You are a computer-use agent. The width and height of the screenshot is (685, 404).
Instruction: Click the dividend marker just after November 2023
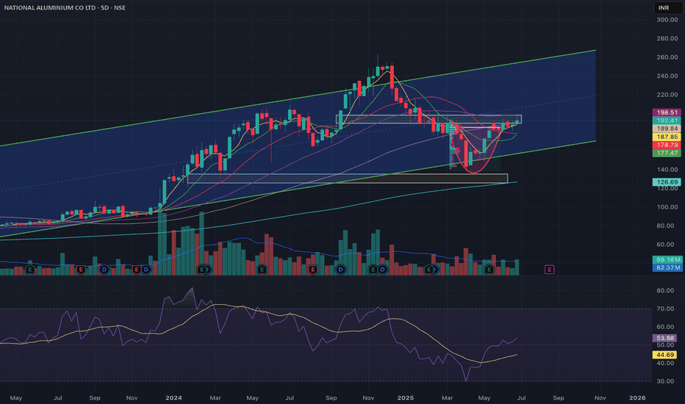pyautogui.click(x=146, y=270)
